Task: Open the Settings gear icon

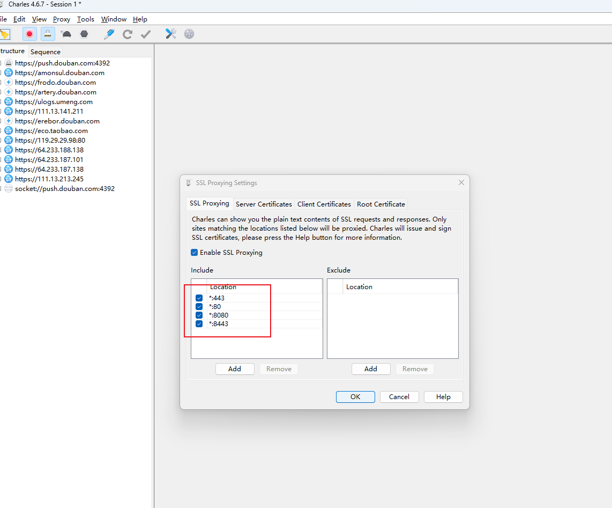Action: tap(189, 34)
